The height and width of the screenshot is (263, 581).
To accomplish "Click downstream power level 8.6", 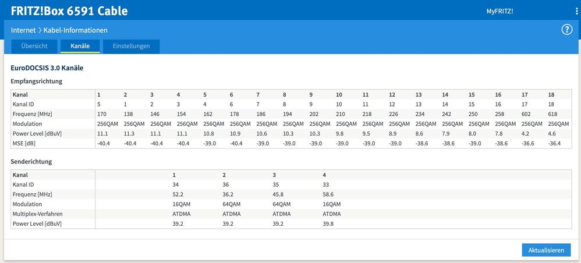I will point(419,134).
